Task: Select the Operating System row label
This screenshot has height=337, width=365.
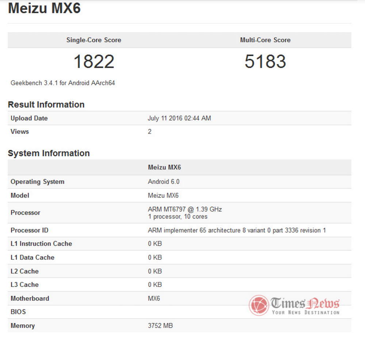Action: click(x=37, y=182)
